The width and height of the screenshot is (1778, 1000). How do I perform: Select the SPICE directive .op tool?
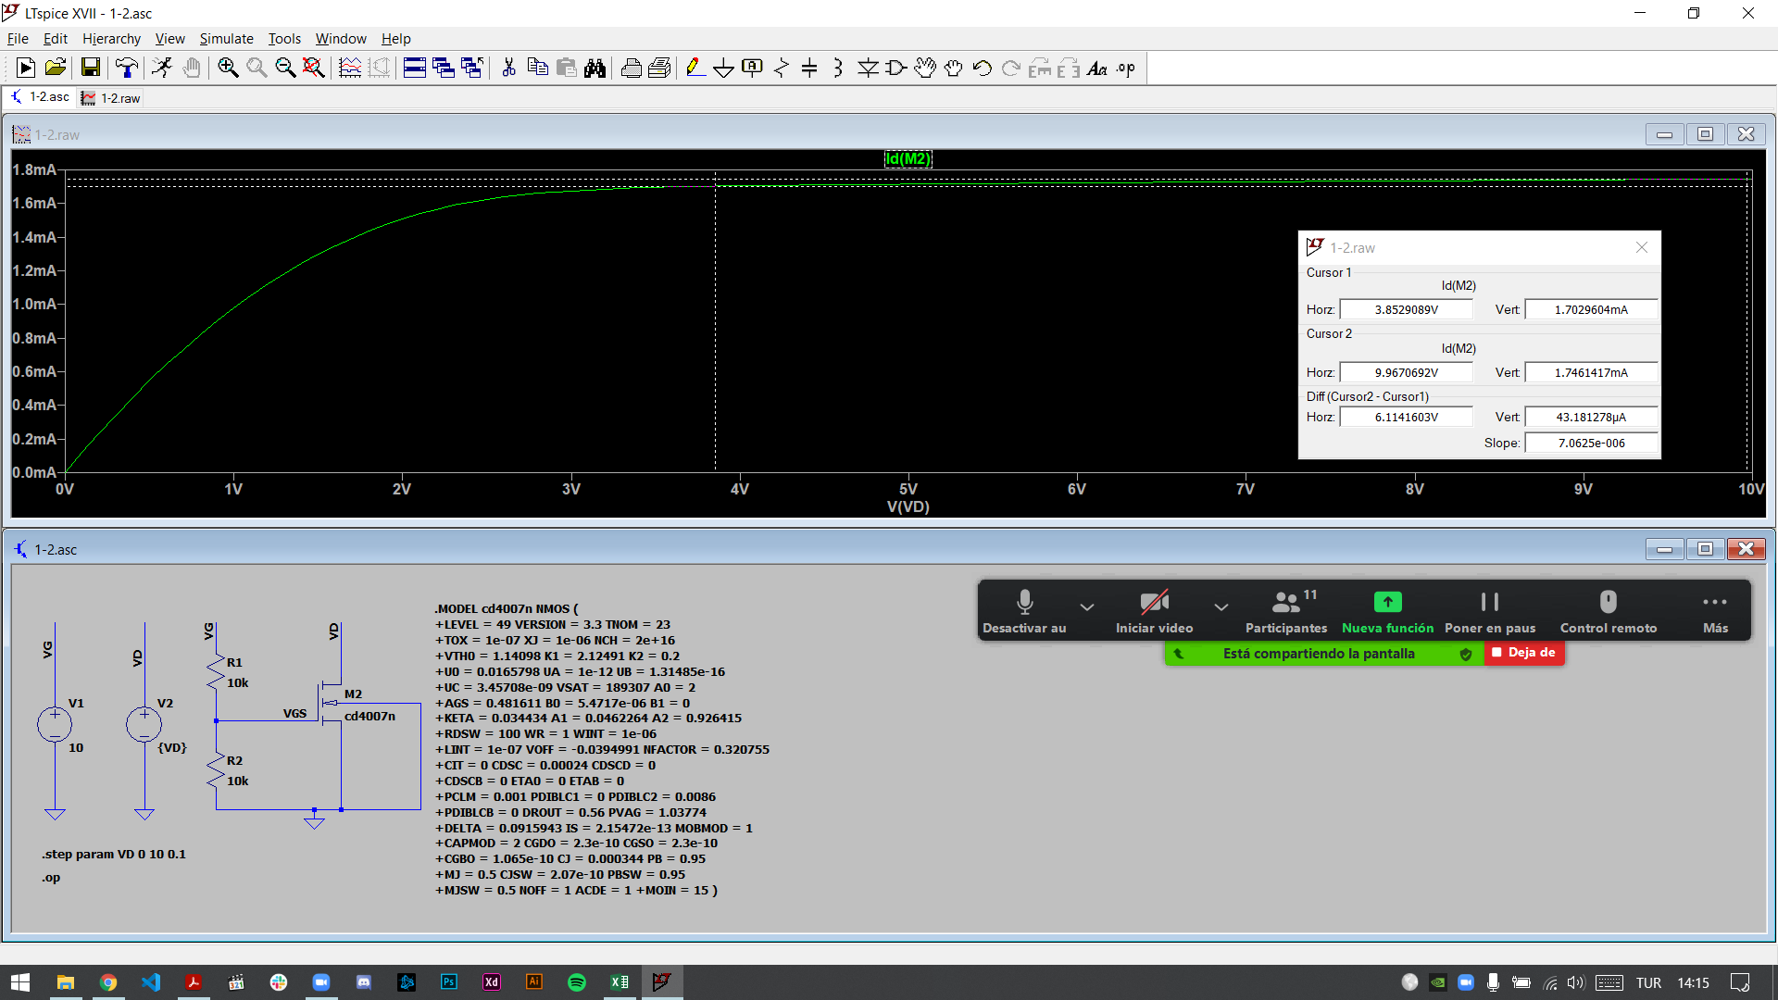tap(1126, 68)
